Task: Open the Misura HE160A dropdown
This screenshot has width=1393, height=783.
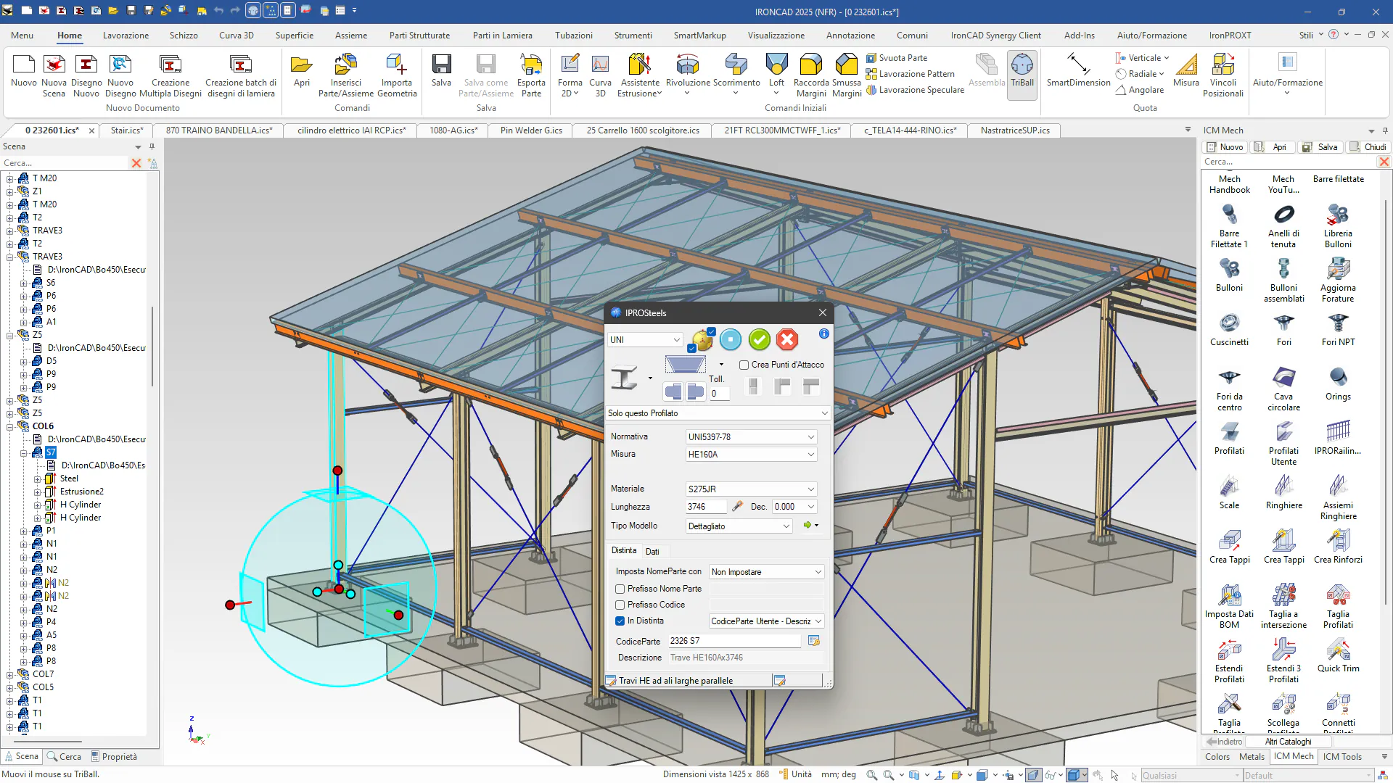Action: (x=810, y=455)
